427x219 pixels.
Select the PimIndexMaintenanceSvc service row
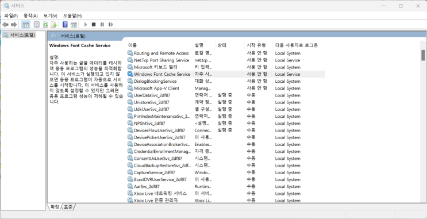tap(226, 116)
